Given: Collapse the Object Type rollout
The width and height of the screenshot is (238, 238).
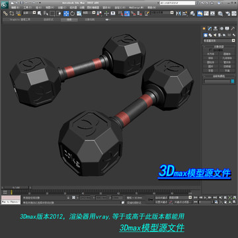Looking at the screenshot, I should point(219,46).
